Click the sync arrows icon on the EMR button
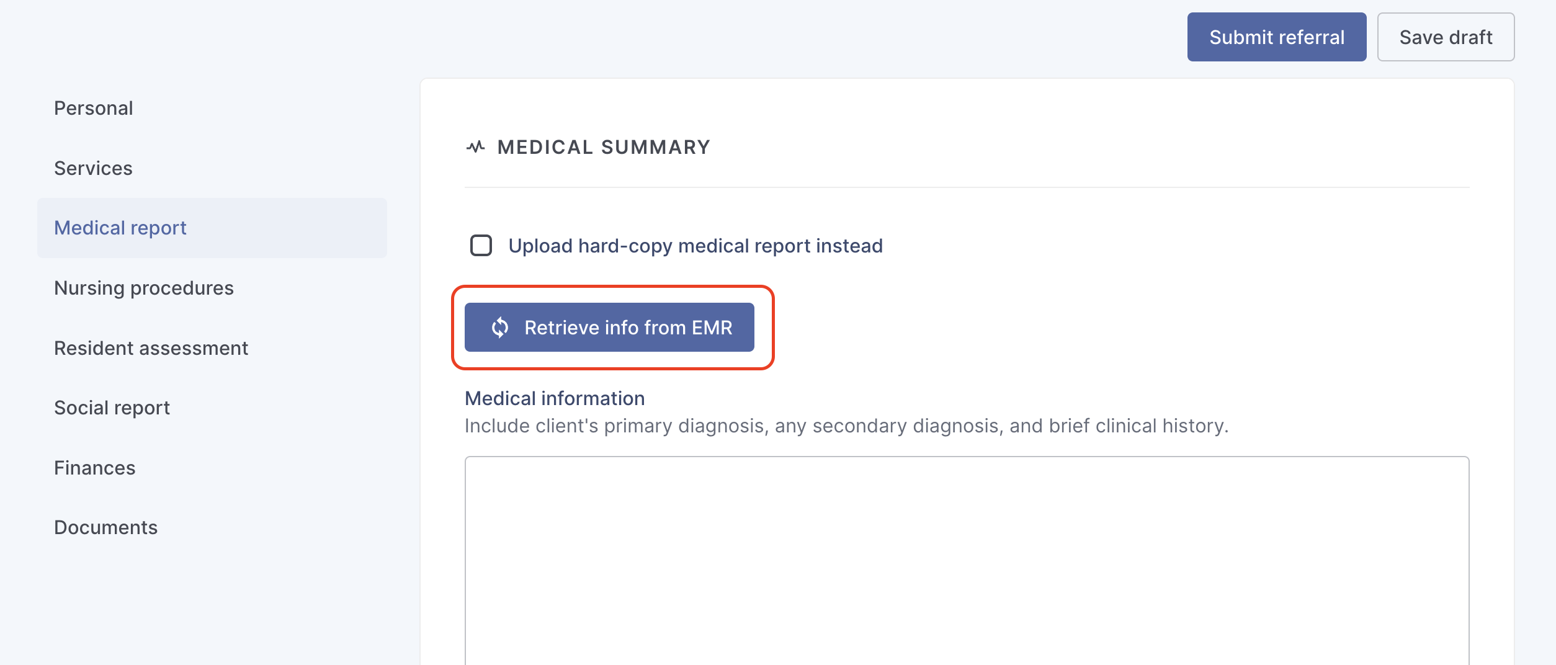Image resolution: width=1556 pixels, height=665 pixels. [x=500, y=328]
